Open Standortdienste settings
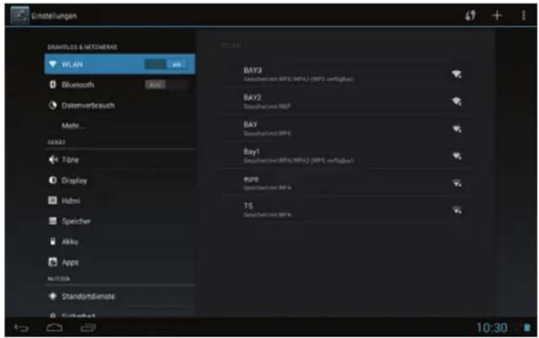The width and height of the screenshot is (539, 338). pyautogui.click(x=120, y=296)
